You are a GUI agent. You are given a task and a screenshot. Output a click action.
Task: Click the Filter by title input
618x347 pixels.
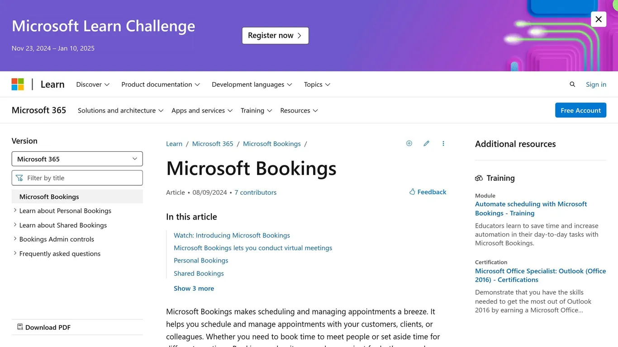tap(77, 178)
